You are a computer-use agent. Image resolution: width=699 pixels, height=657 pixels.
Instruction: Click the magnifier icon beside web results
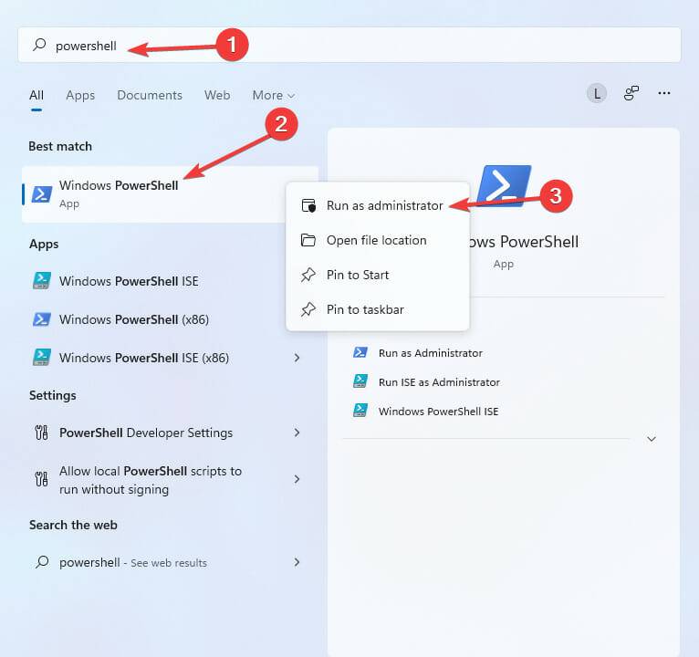click(x=42, y=561)
